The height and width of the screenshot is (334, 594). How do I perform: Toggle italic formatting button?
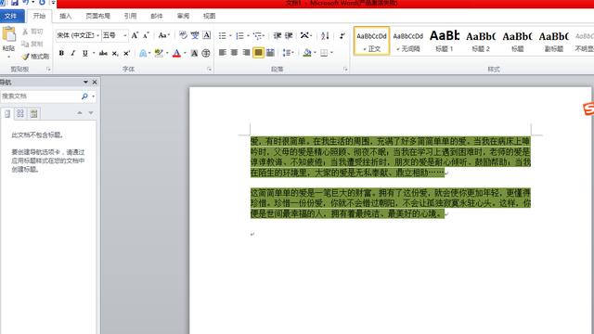[73, 54]
